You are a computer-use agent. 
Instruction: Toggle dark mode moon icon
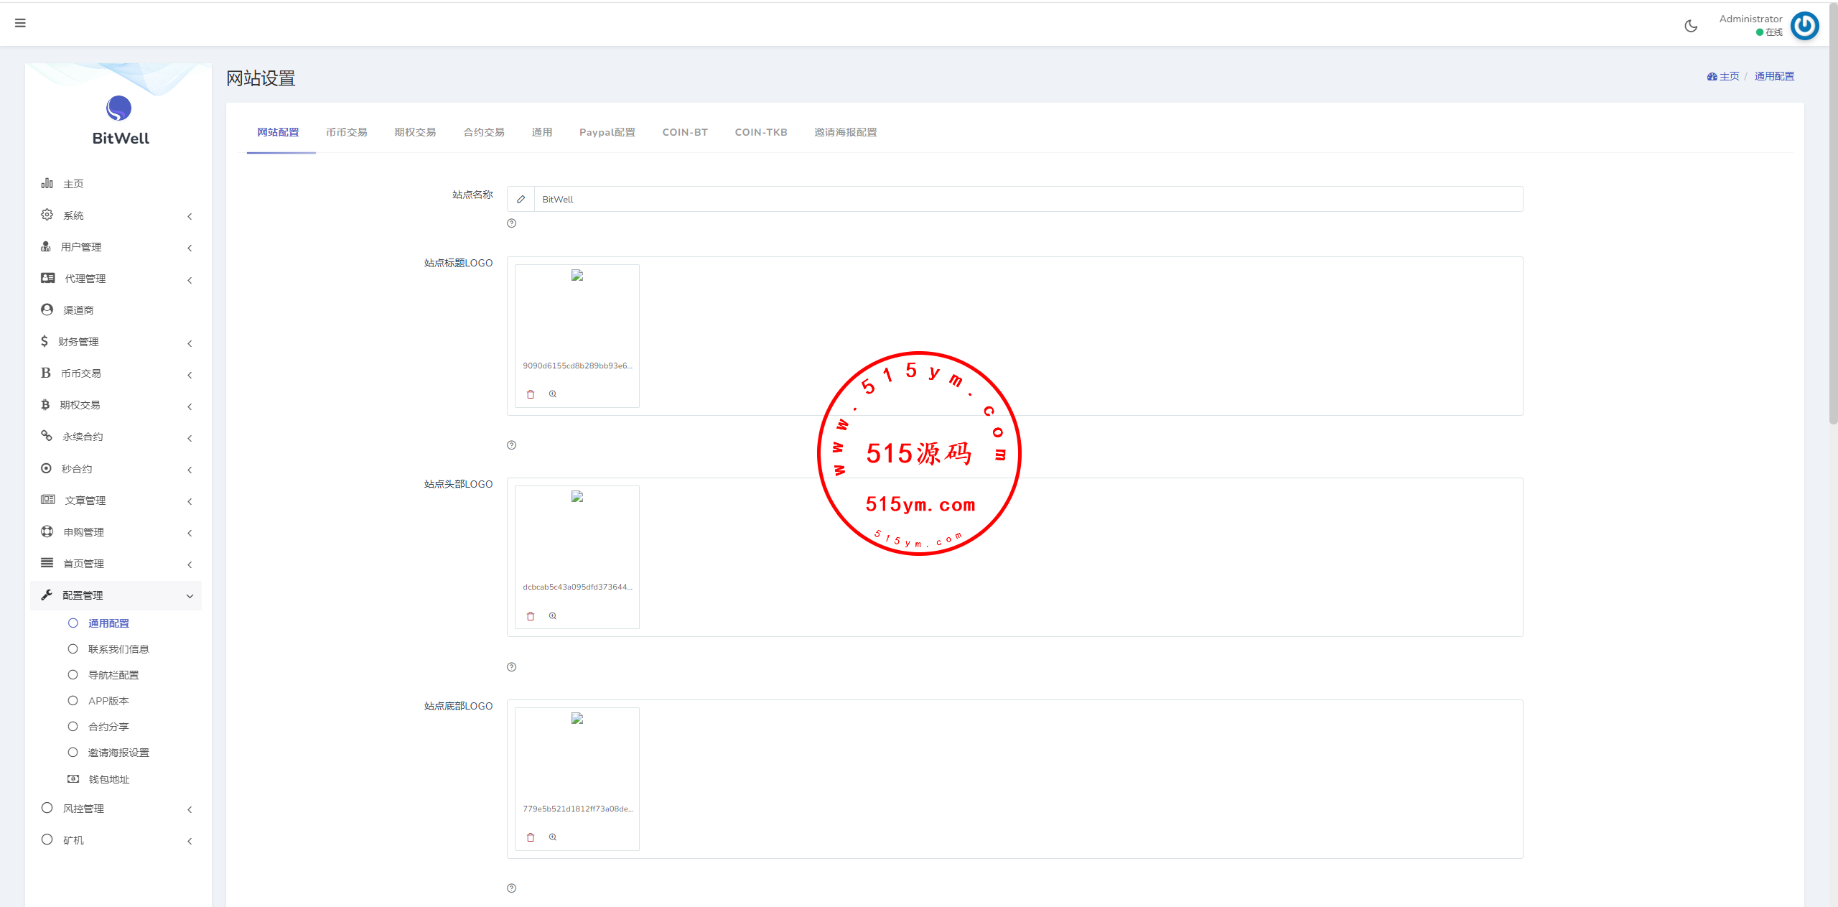point(1691,27)
